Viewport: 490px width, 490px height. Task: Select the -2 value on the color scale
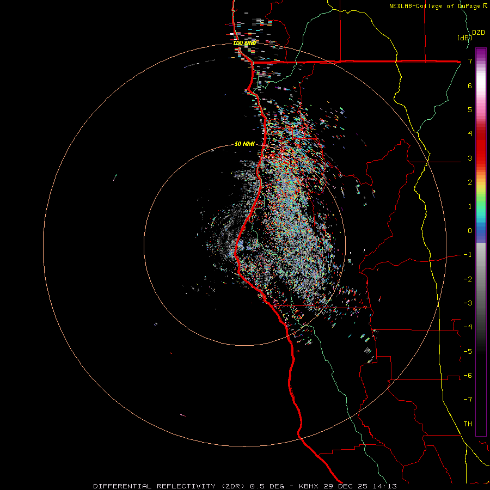pyautogui.click(x=468, y=279)
